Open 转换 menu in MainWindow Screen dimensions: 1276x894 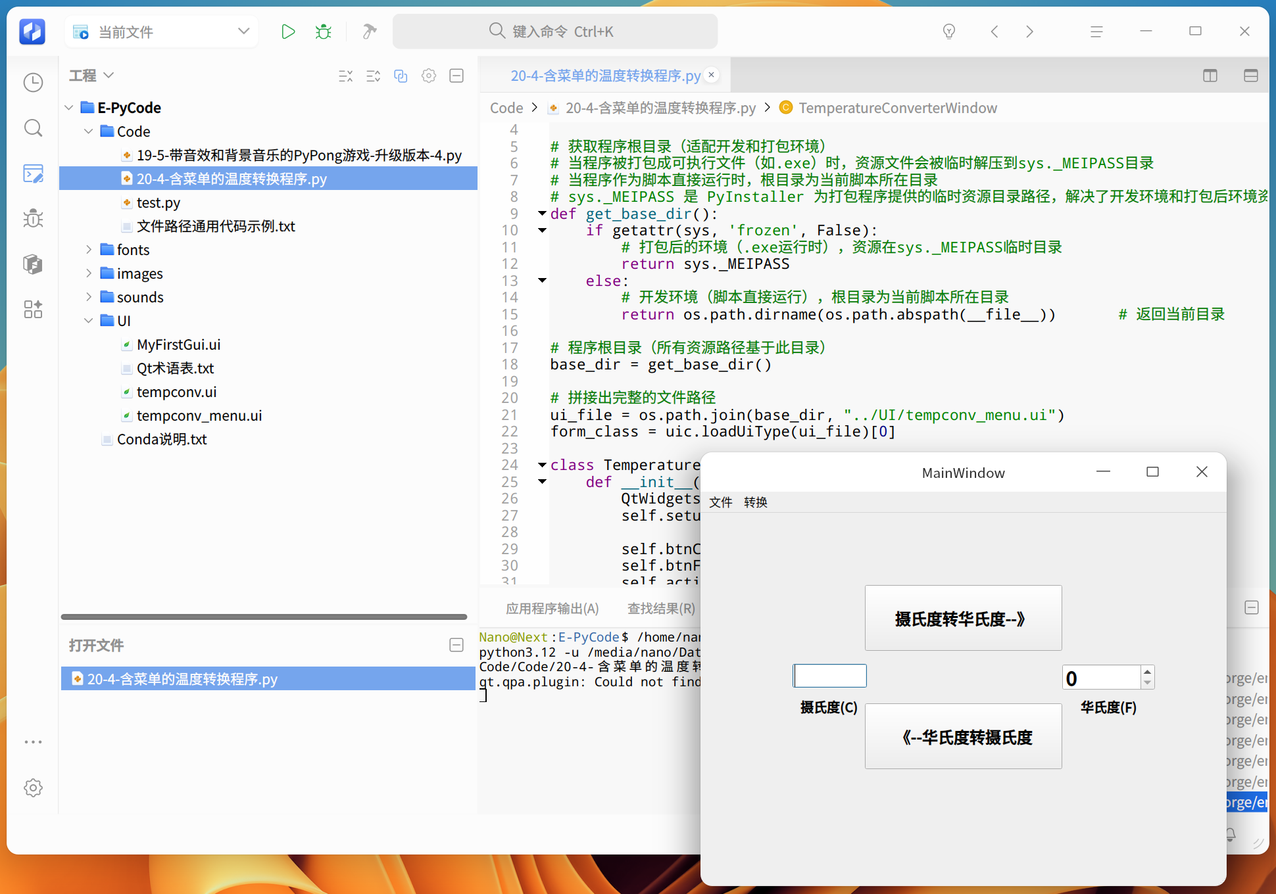click(756, 503)
